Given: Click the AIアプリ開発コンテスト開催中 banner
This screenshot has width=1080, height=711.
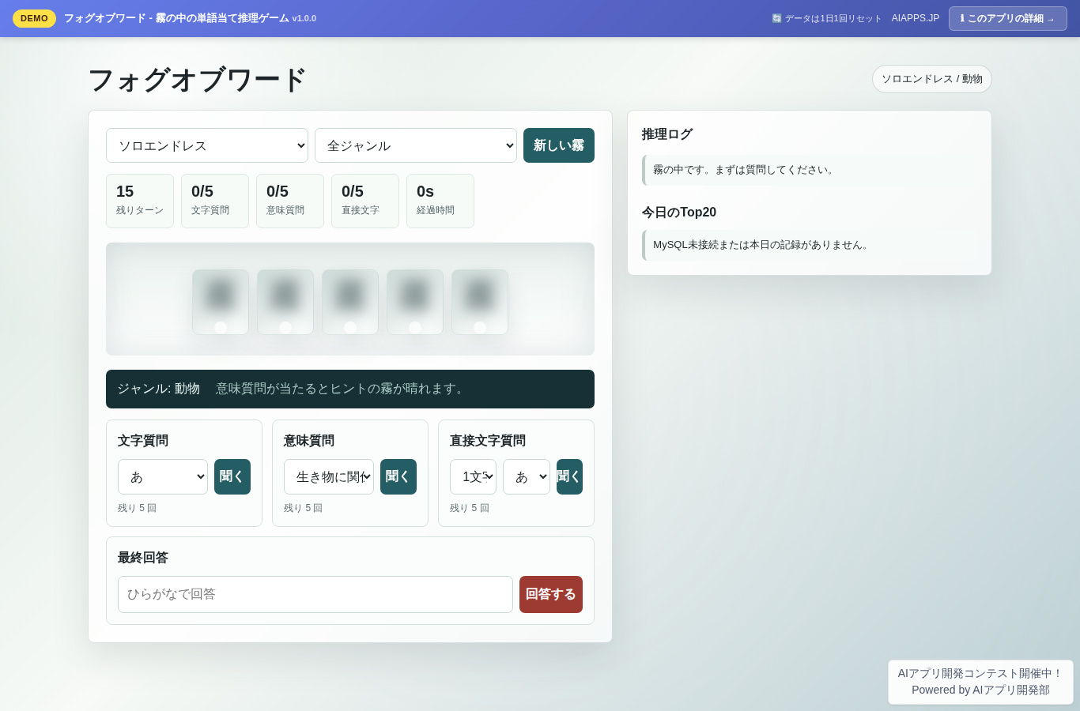Looking at the screenshot, I should (980, 682).
